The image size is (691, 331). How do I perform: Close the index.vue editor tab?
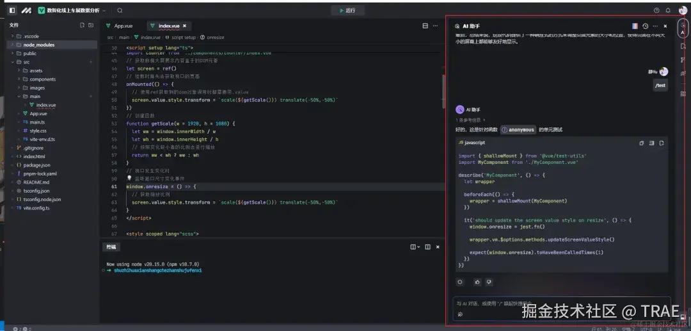click(184, 26)
